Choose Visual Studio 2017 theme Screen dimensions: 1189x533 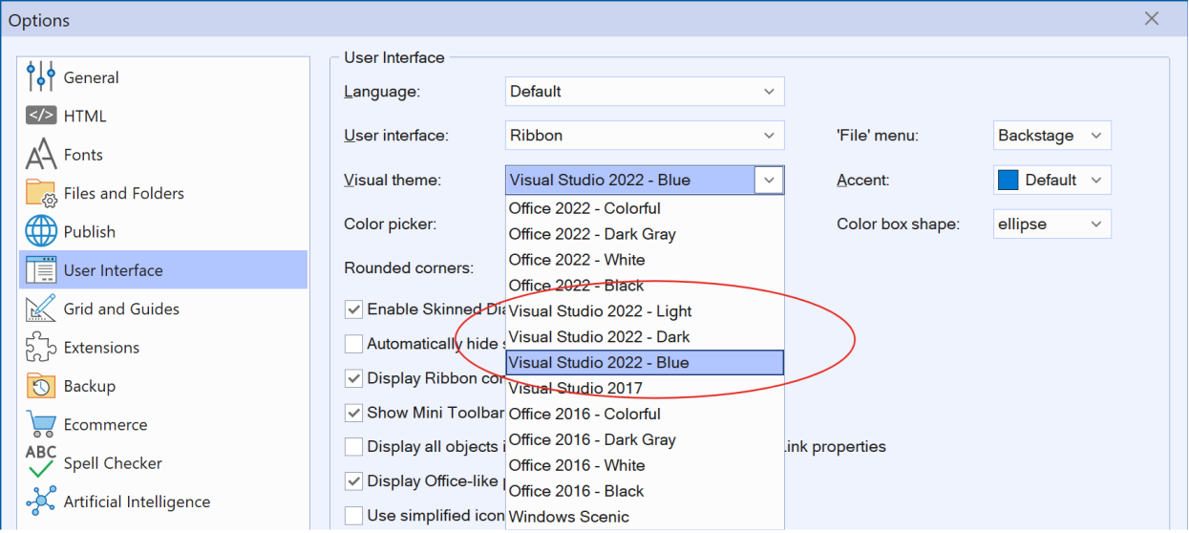click(645, 389)
